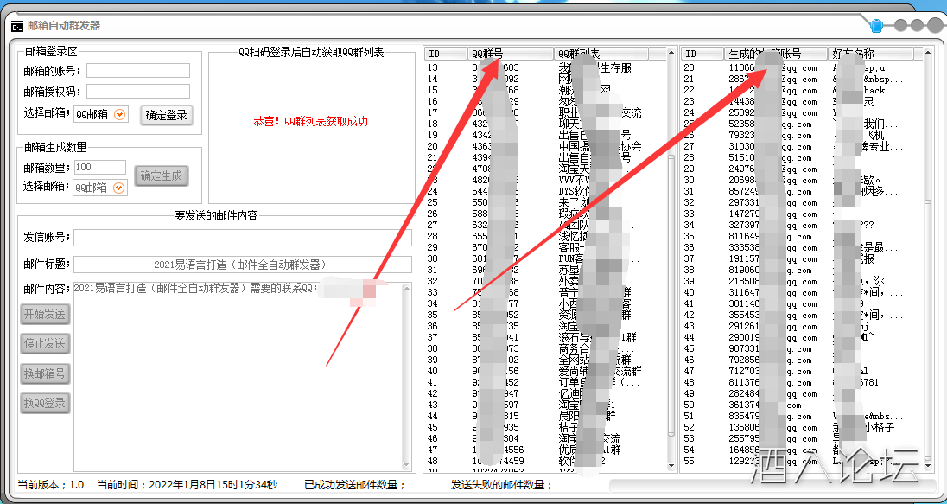Sort by QQ群号 column header
Image resolution: width=947 pixels, height=504 pixels.
[x=510, y=54]
